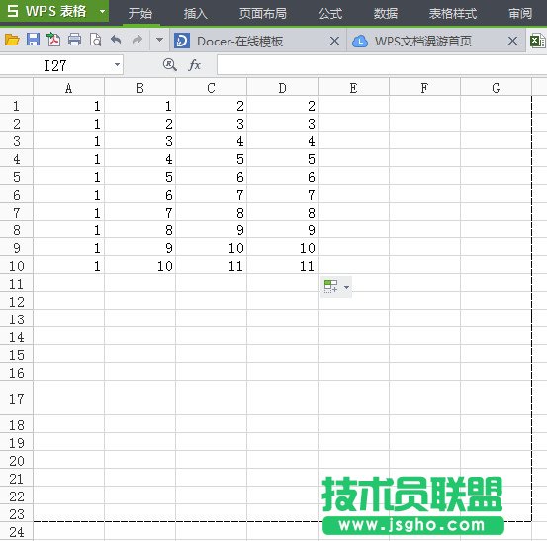Open the WPS 表格 application menu dropdown
This screenshot has width=547, height=541.
pos(102,11)
